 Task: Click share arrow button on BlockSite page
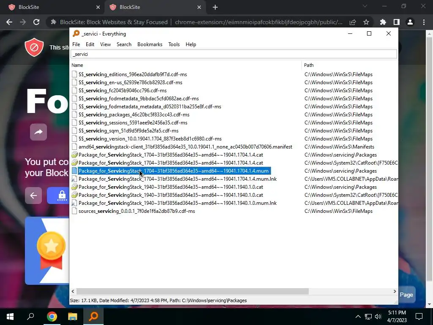[38, 132]
